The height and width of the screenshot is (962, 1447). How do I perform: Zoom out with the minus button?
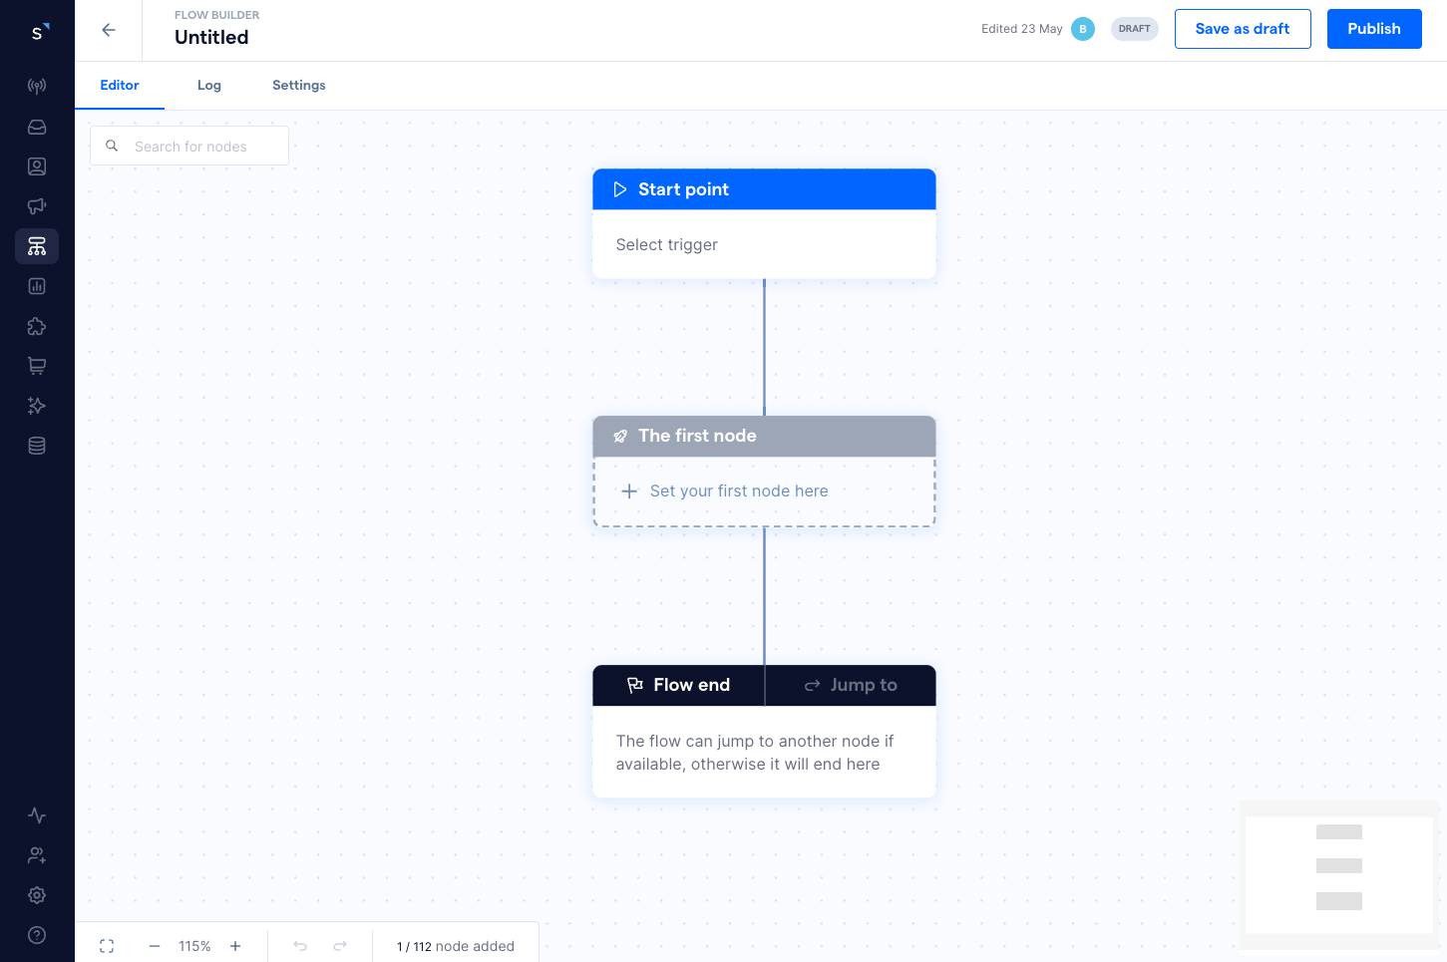point(155,946)
